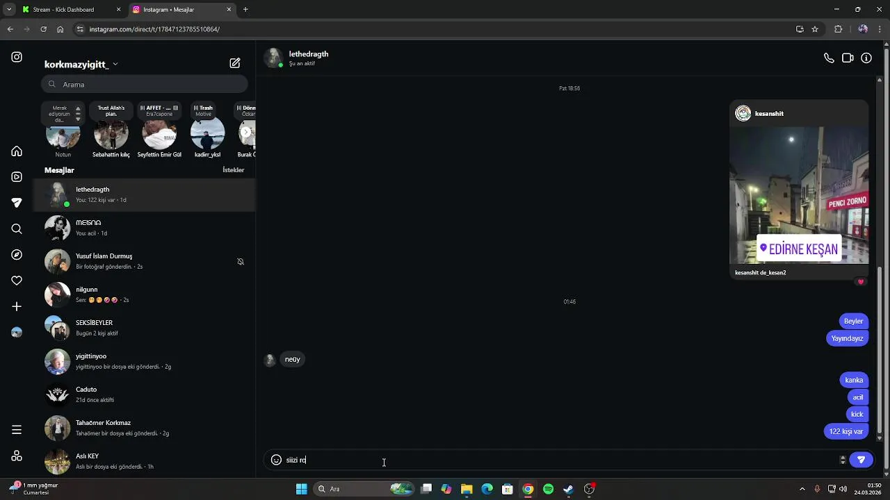Open Tahaömer Korkmaz conversation
Viewport: 890px width, 500px height.
click(145, 428)
